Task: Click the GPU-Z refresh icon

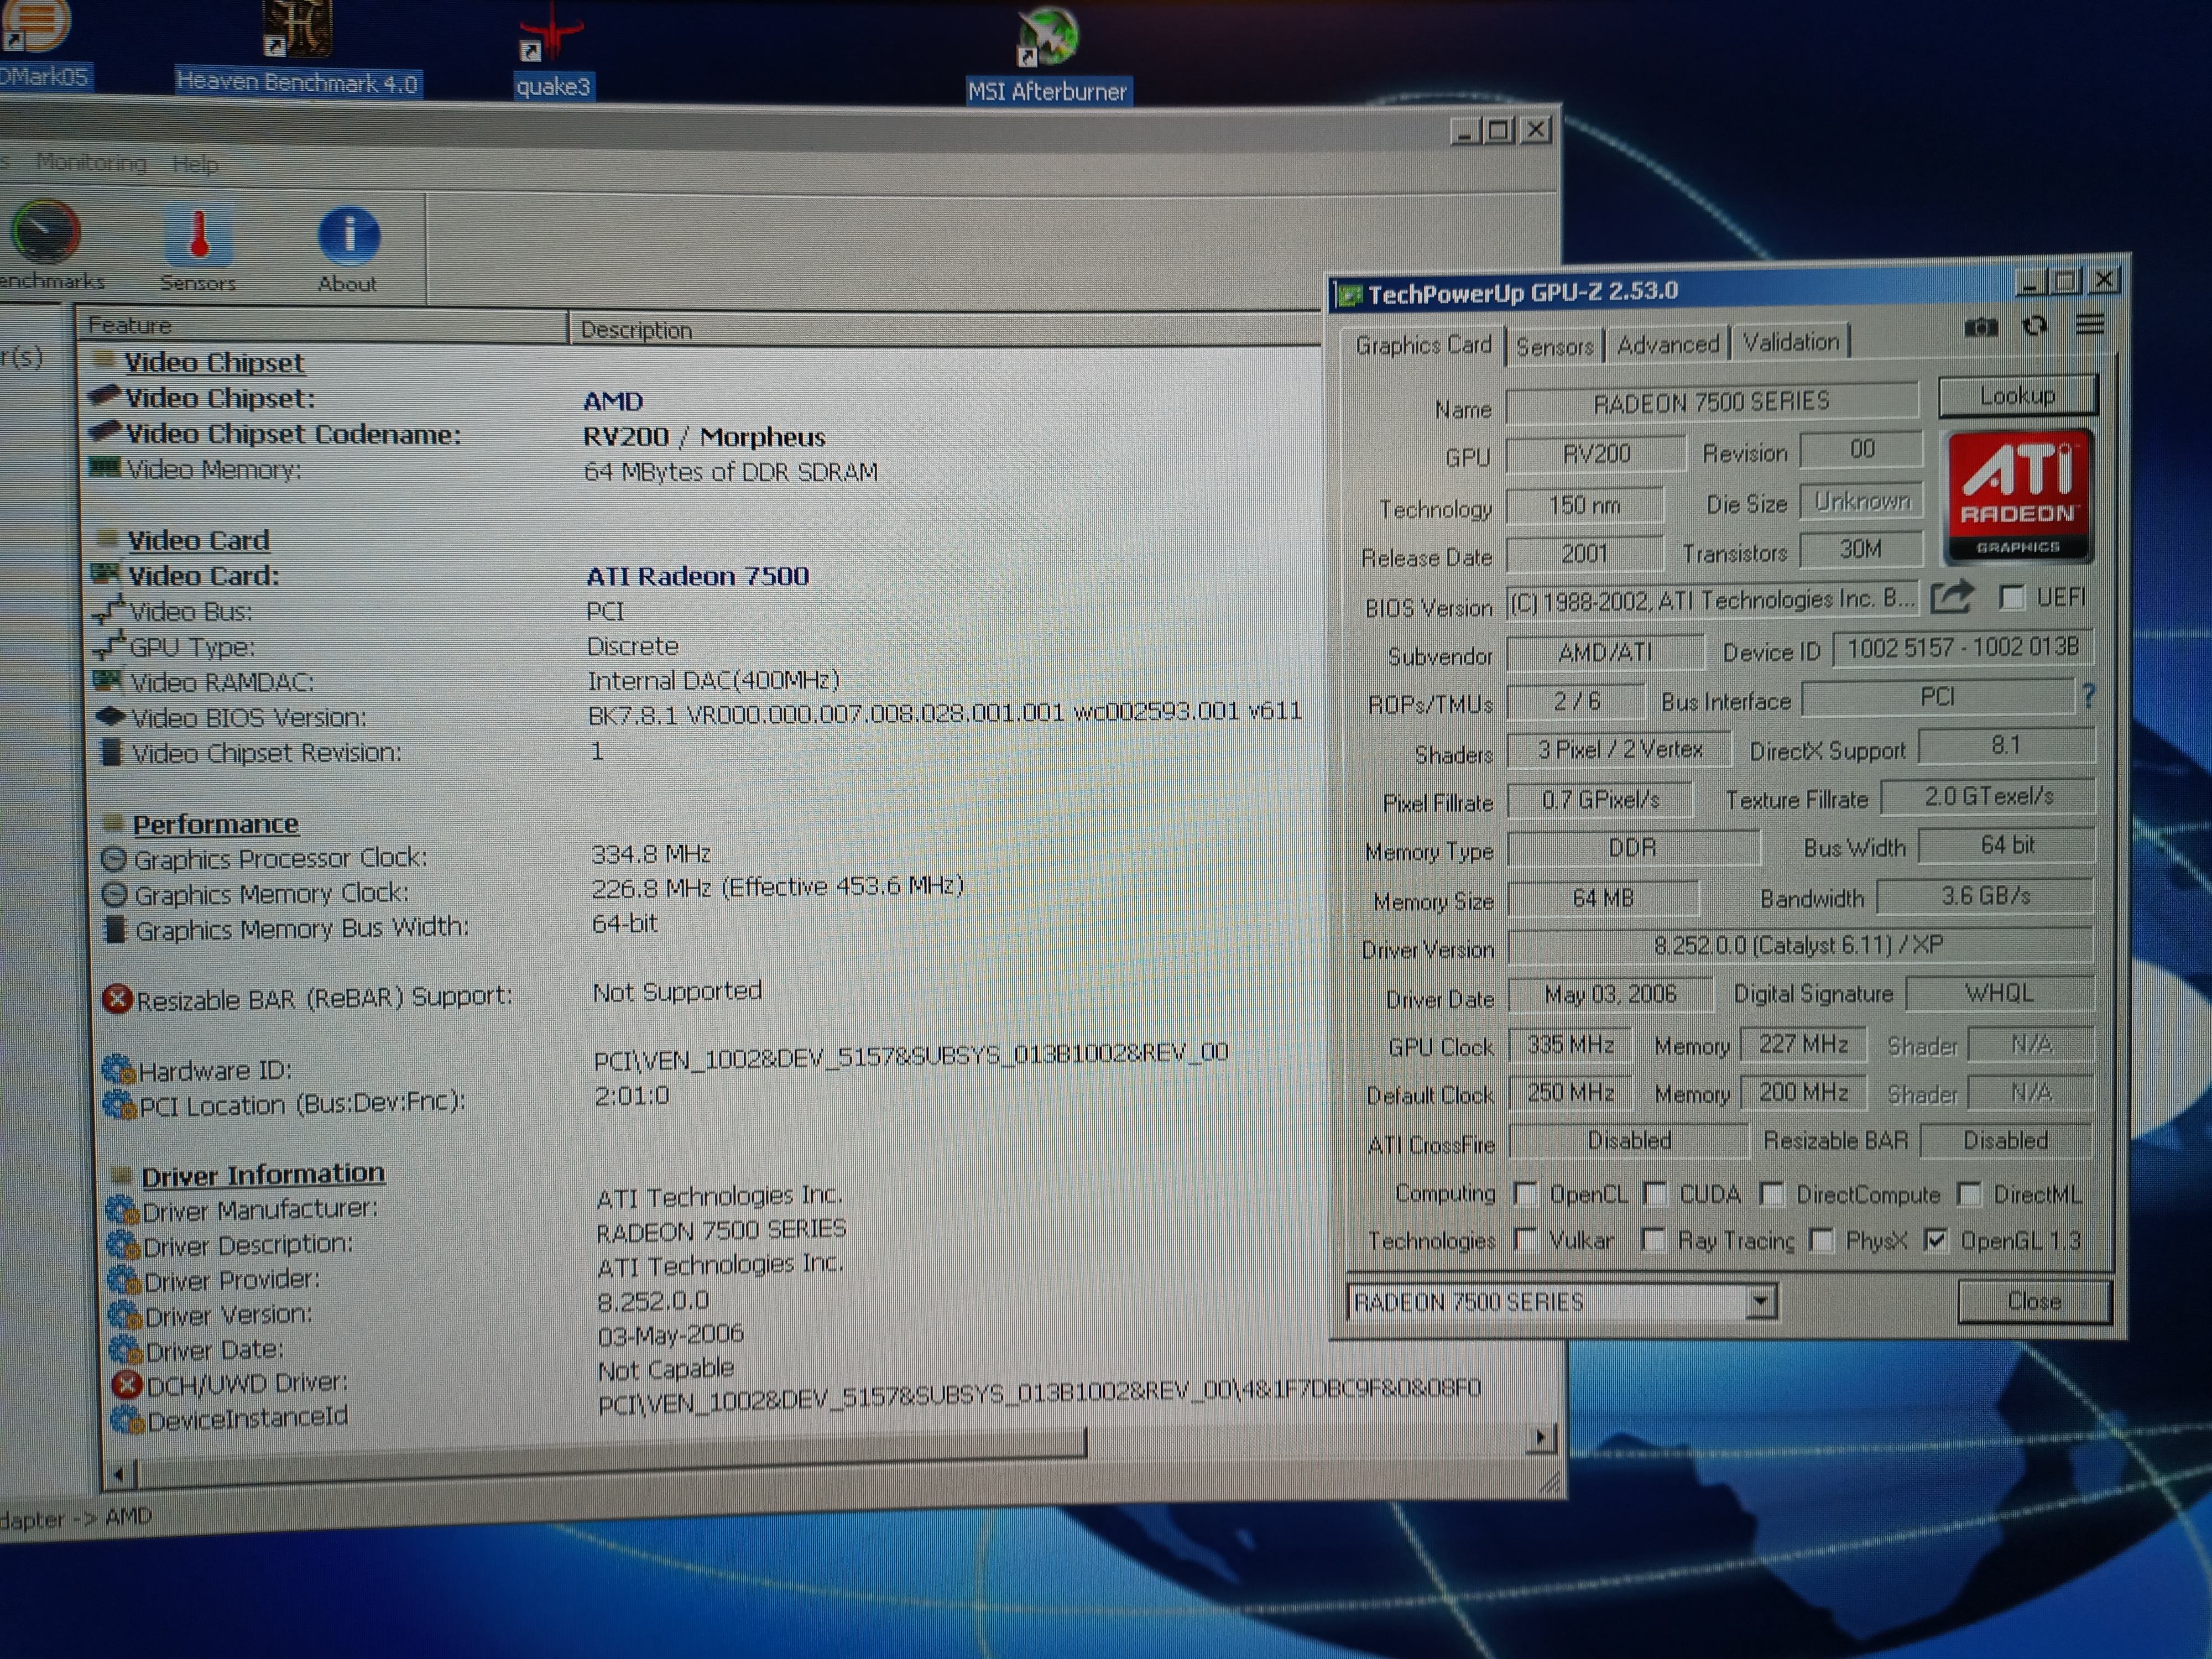Action: (x=2034, y=326)
